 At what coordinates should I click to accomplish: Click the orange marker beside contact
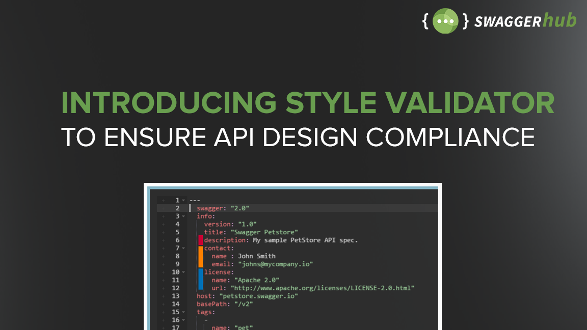tap(201, 256)
